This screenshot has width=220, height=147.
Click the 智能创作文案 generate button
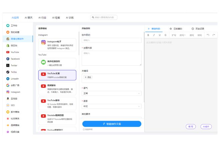tap(112, 124)
